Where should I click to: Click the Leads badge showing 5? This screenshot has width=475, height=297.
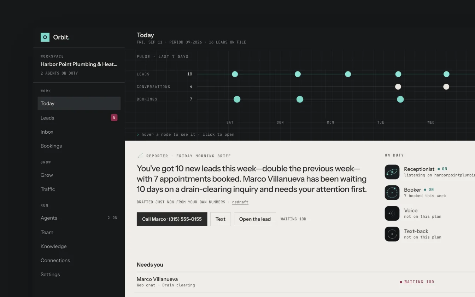114,118
